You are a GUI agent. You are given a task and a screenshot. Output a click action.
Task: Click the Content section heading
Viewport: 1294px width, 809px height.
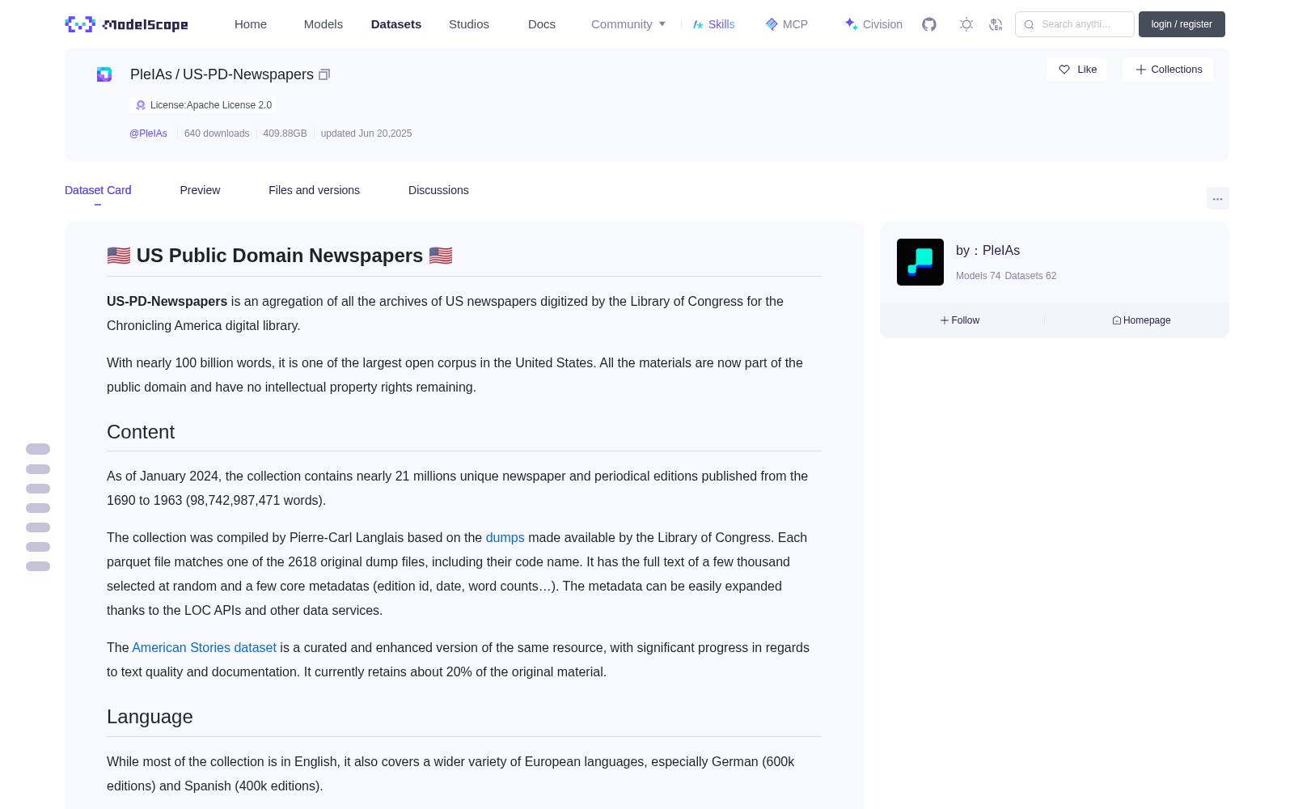click(x=141, y=432)
